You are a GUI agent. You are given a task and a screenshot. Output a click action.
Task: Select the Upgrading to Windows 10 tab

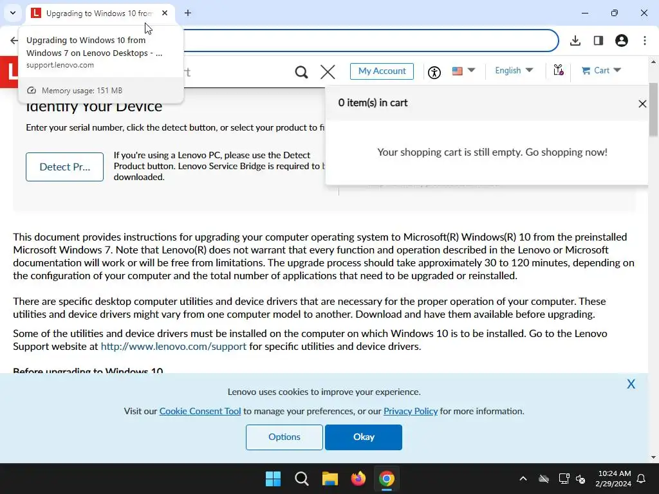(100, 13)
